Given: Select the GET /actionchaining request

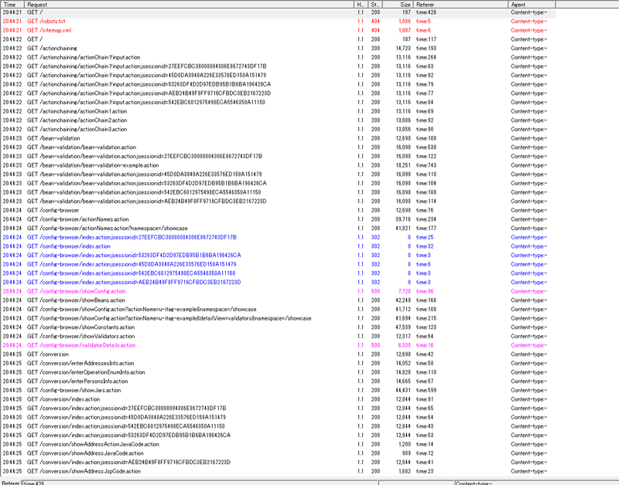Looking at the screenshot, I should (x=278, y=49).
